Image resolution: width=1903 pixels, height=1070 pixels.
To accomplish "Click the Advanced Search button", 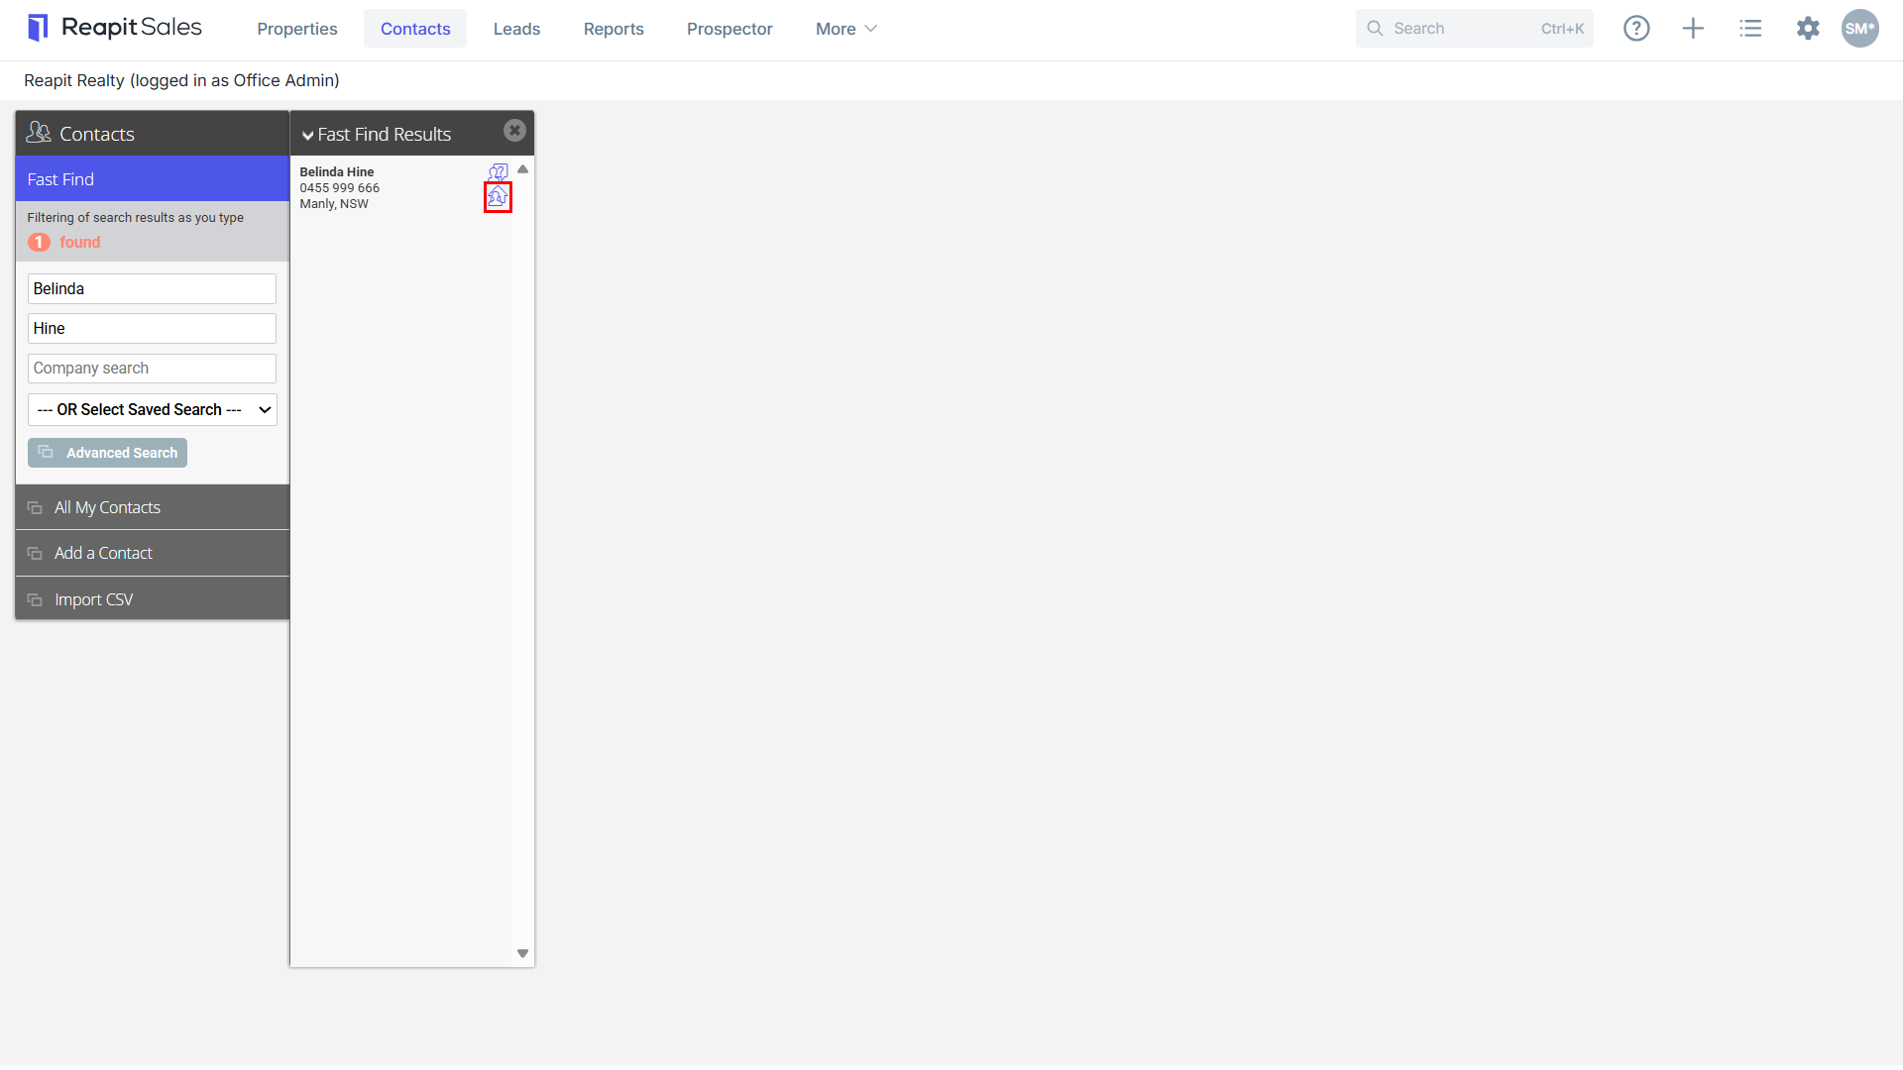I will [x=107, y=453].
